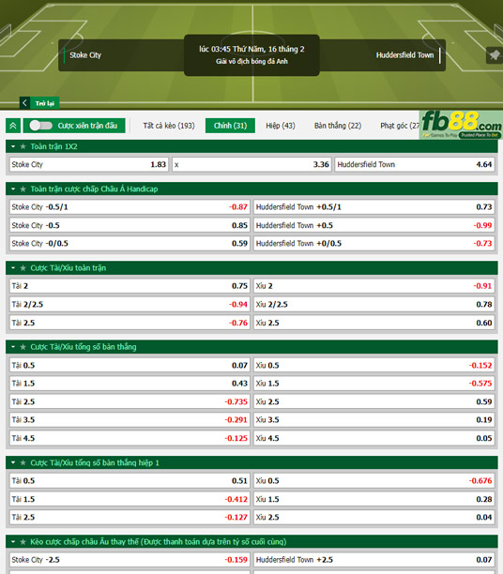503x574 pixels.
Task: Toggle the Cược xiên trận đấu switch
Action: click(x=40, y=126)
